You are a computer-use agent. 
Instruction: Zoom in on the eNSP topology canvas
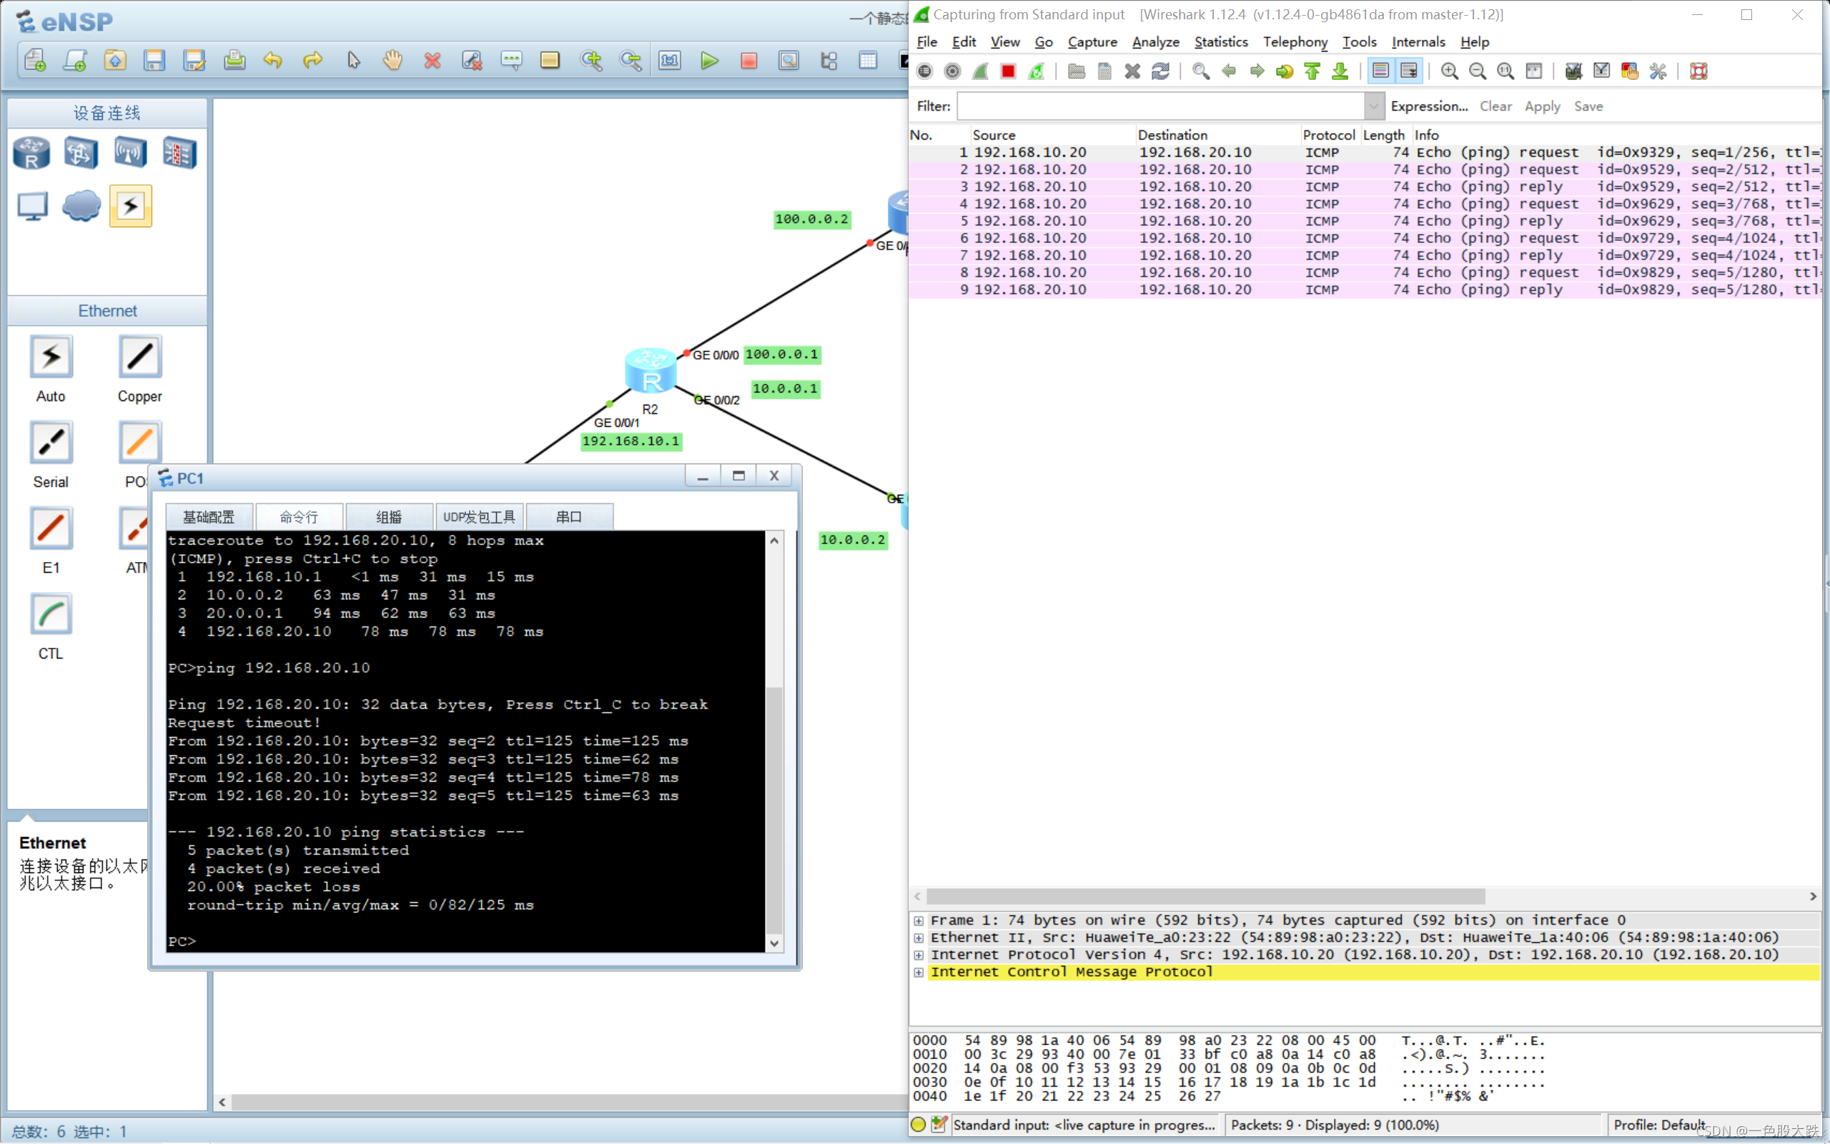(590, 61)
